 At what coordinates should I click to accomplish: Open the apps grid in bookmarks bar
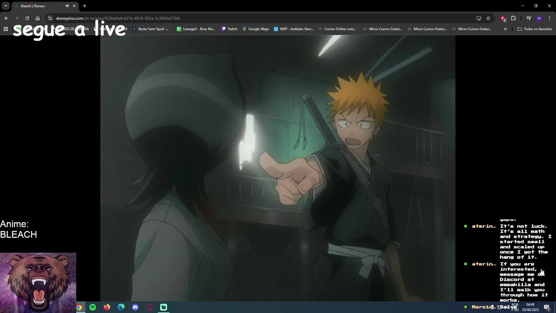(6, 29)
